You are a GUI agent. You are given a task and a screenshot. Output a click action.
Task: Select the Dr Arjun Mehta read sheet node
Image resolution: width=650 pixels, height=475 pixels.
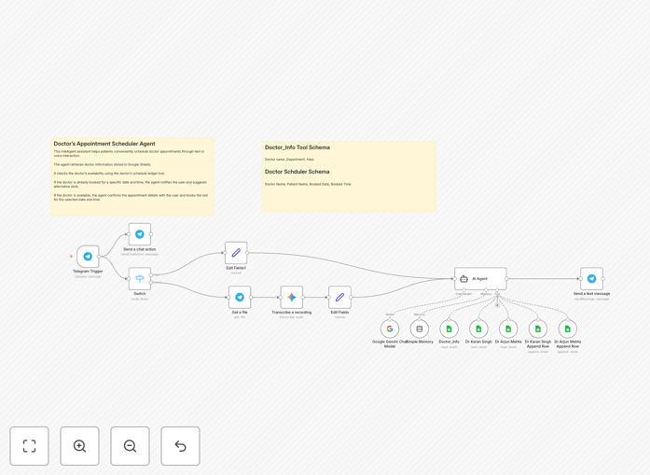click(x=508, y=329)
